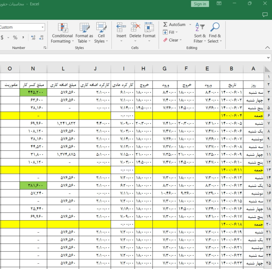Select cell ۵۷,۲۴۰ in column N
This screenshot has width=272, height=269.
33,193
